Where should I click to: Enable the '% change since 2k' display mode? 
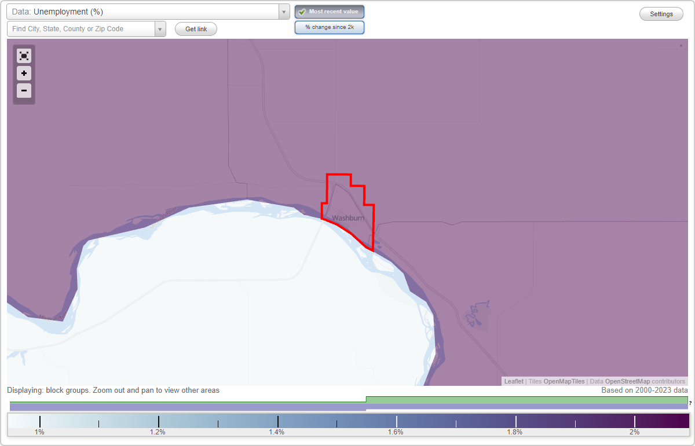[330, 27]
